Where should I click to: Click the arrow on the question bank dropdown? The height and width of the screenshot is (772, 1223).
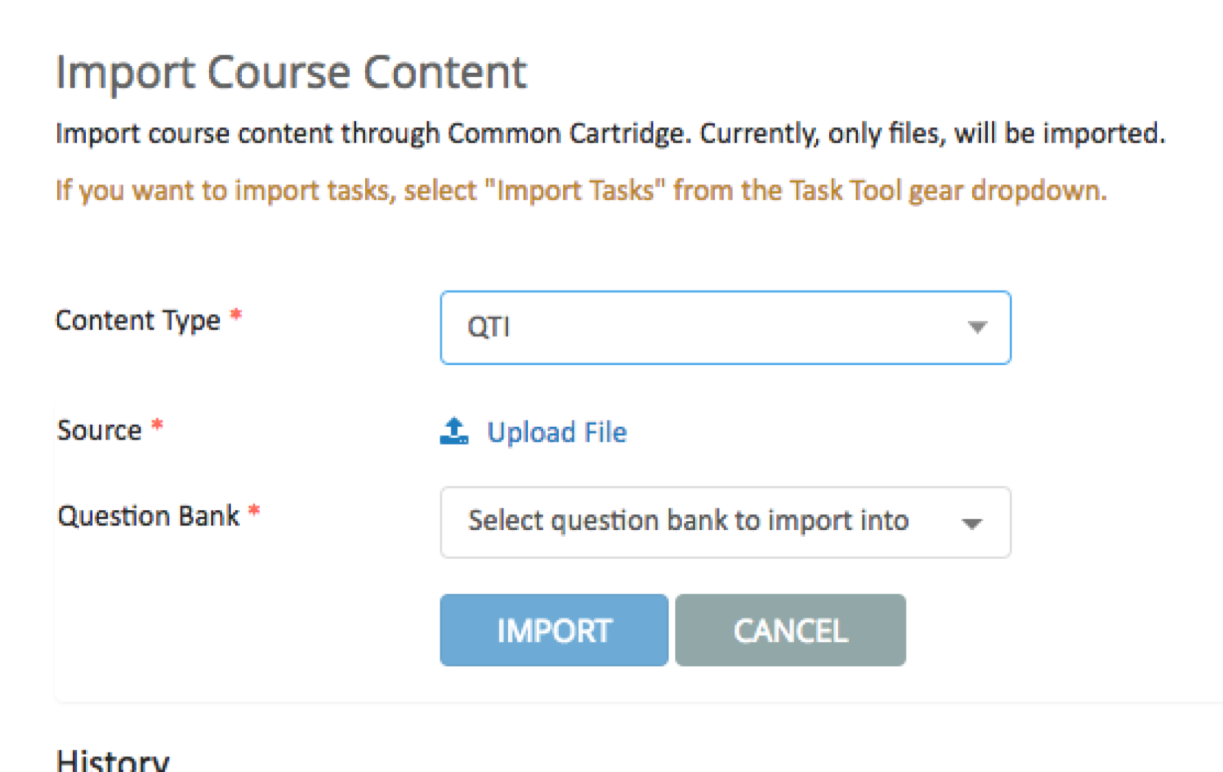972,523
